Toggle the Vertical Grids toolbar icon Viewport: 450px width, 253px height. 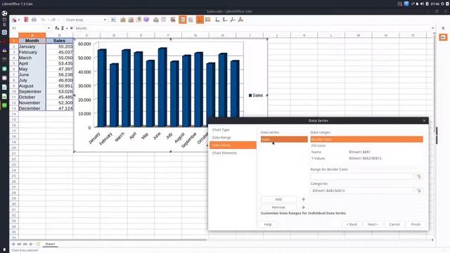point(208,20)
